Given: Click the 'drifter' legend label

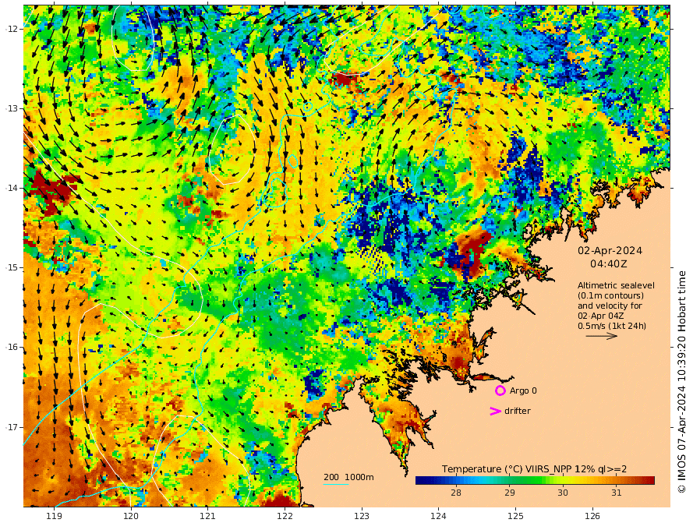Looking at the screenshot, I should click(x=517, y=411).
